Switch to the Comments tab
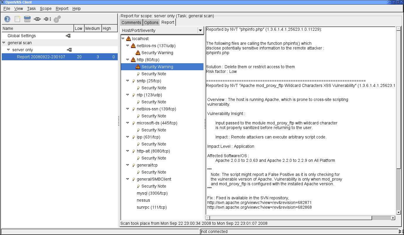 coord(131,22)
